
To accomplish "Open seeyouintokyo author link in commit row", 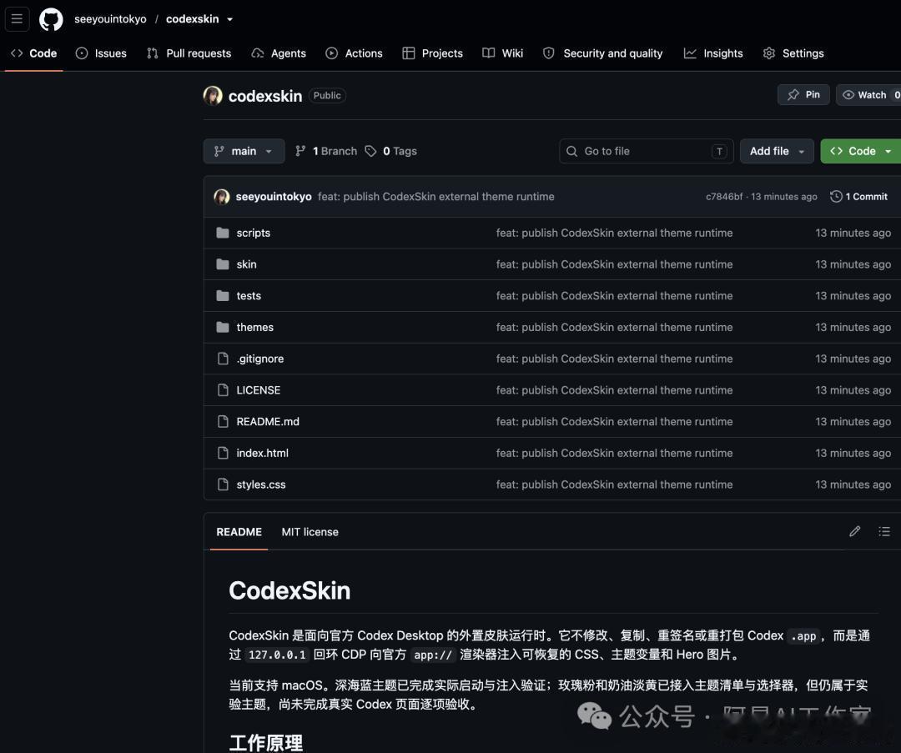I will 274,197.
